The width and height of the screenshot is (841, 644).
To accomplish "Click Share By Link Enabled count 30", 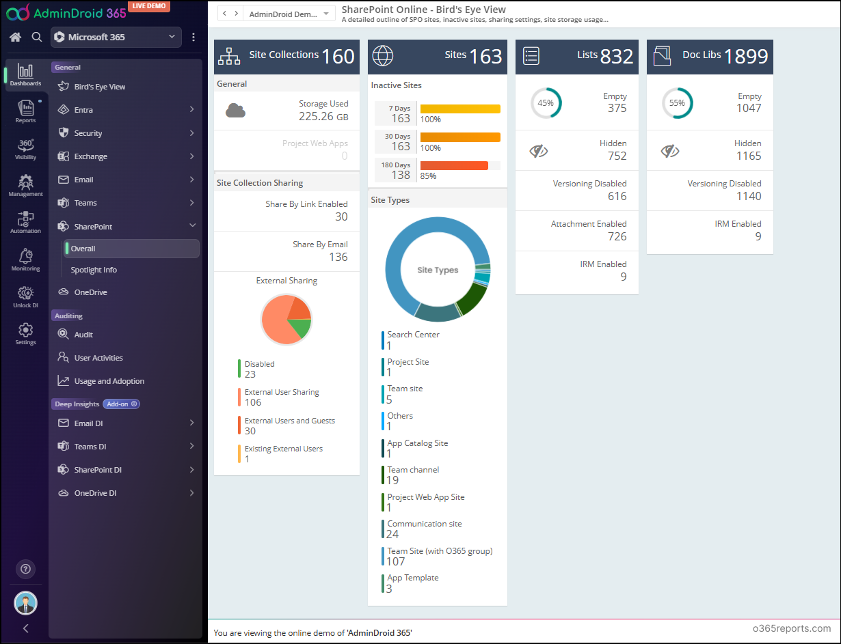I will [341, 217].
